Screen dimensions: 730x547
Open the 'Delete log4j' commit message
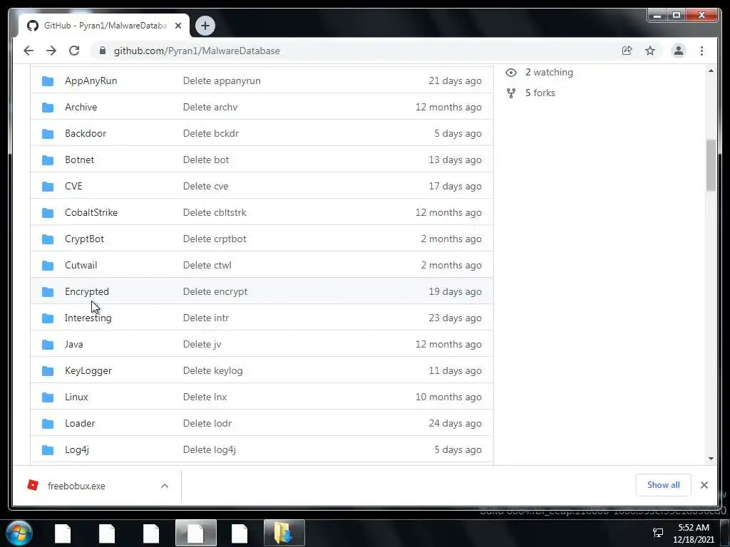point(209,450)
